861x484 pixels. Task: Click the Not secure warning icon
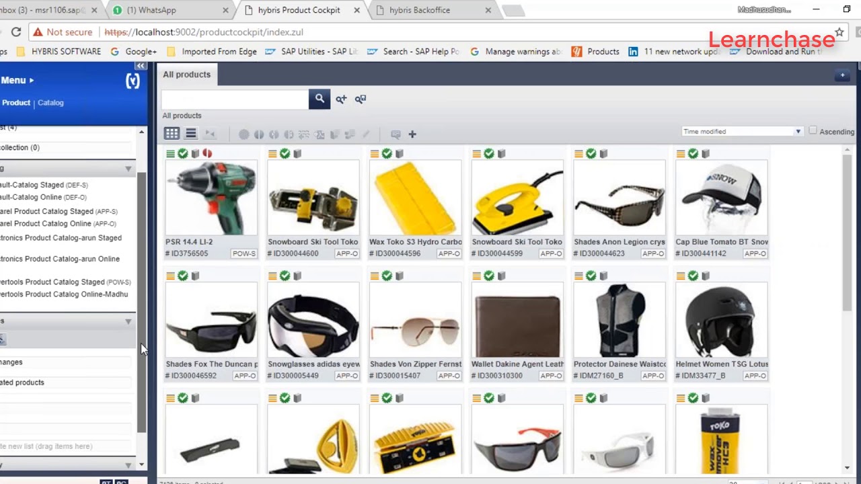pyautogui.click(x=38, y=32)
